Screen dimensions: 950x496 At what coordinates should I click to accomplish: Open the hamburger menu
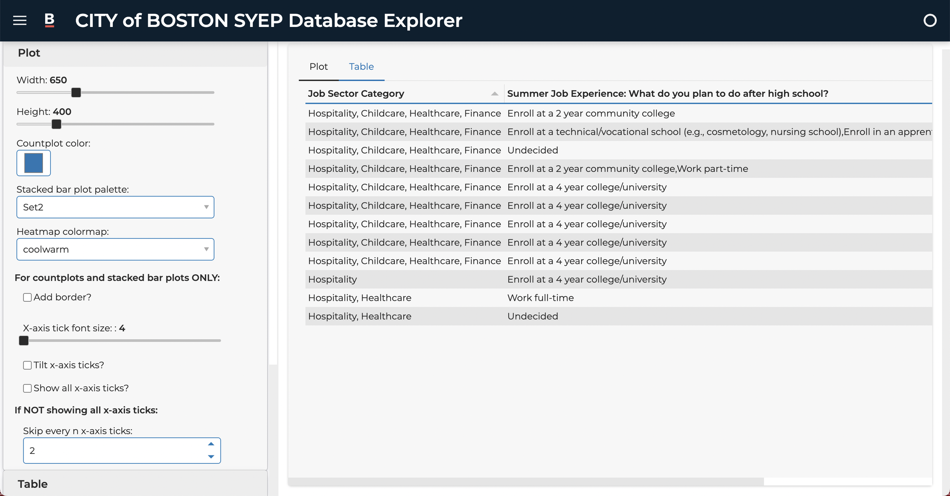click(x=20, y=20)
